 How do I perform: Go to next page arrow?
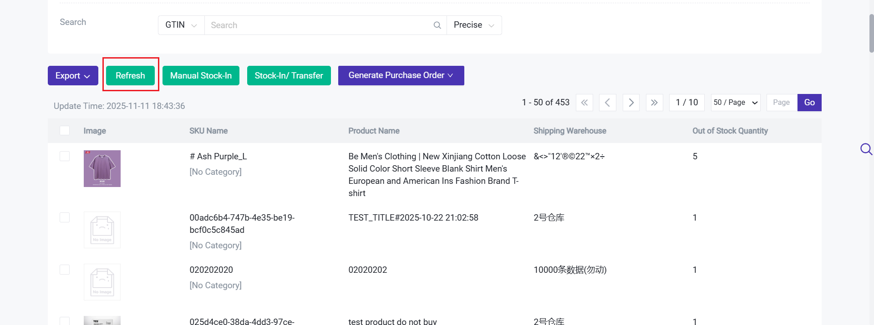tap(631, 103)
